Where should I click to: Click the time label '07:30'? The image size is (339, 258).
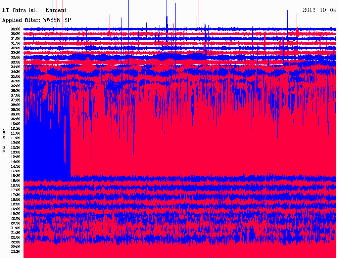(x=16, y=100)
